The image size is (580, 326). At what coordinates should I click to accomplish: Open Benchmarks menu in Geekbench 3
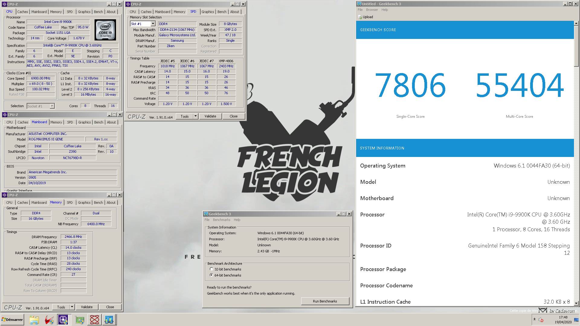(221, 220)
